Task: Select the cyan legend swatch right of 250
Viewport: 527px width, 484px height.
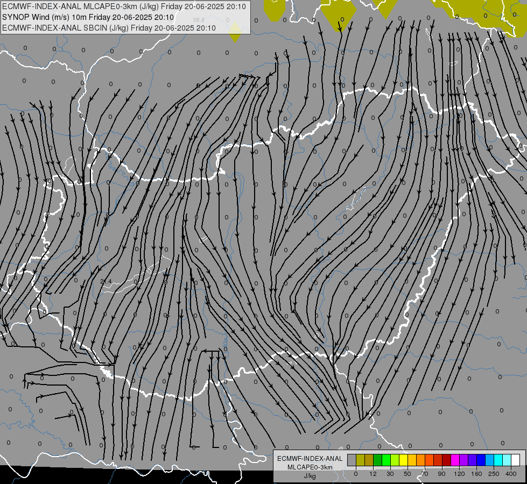Action: [498, 460]
